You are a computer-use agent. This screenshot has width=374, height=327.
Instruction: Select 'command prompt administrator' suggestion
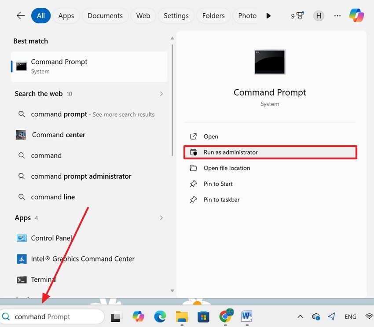tap(89, 176)
